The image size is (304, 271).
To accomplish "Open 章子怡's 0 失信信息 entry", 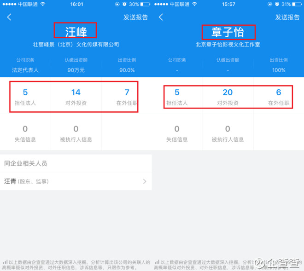I will coord(177,134).
